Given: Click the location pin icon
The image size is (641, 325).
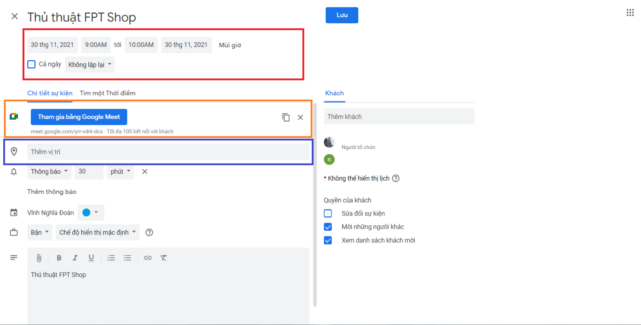Looking at the screenshot, I should pyautogui.click(x=14, y=151).
